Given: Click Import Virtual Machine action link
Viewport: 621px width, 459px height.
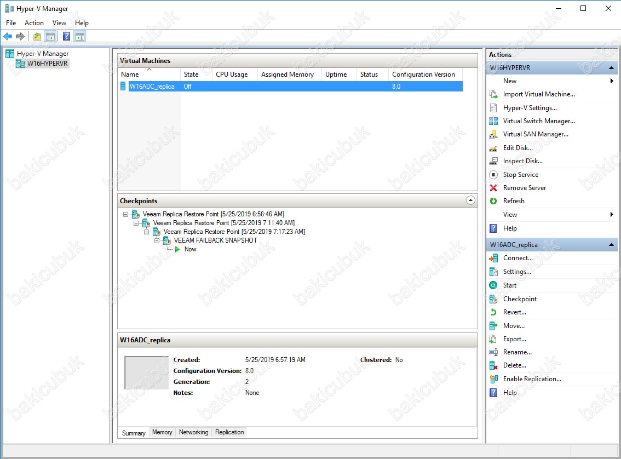Looking at the screenshot, I should [x=539, y=94].
